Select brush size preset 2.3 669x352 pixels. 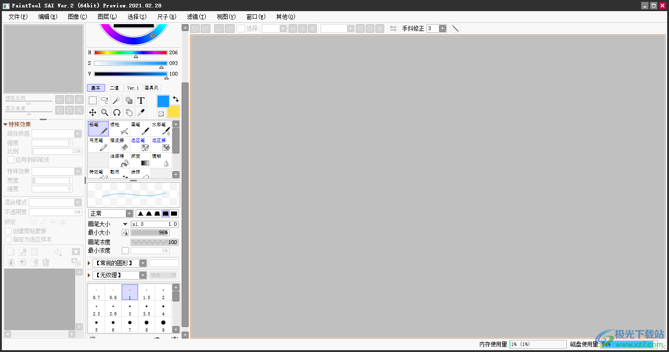(96, 309)
